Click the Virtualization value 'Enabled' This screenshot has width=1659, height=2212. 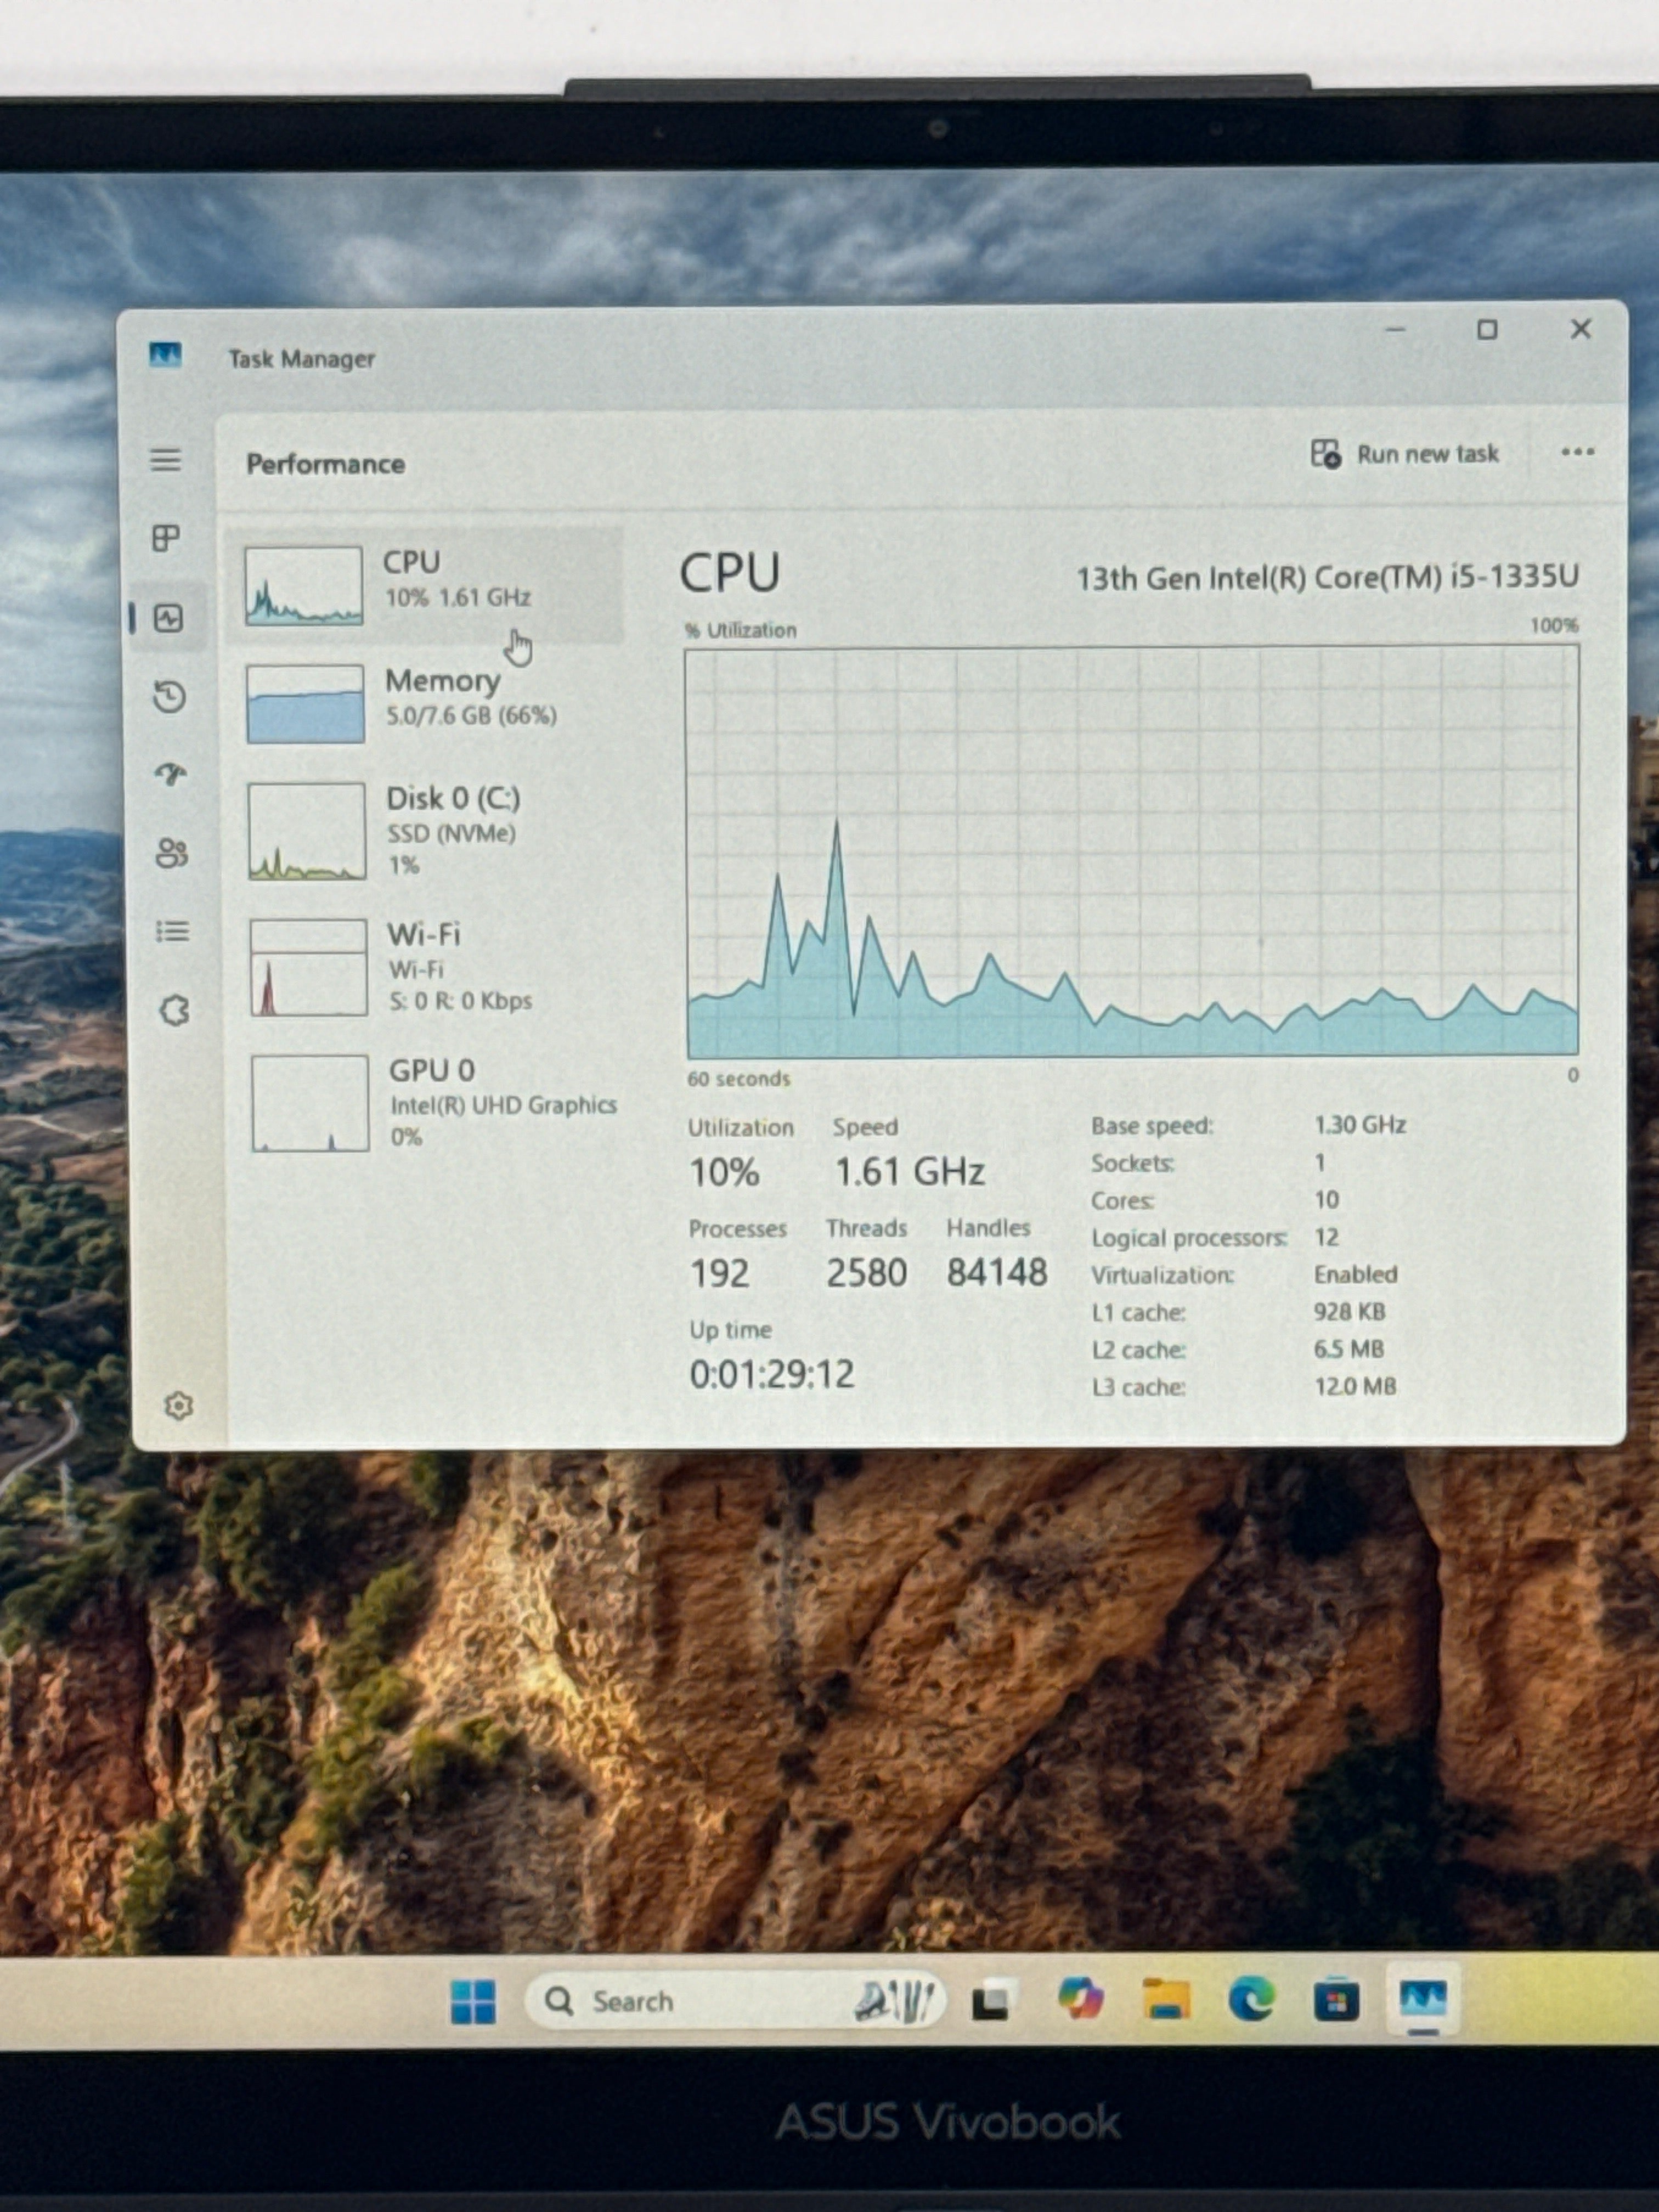1355,1274
